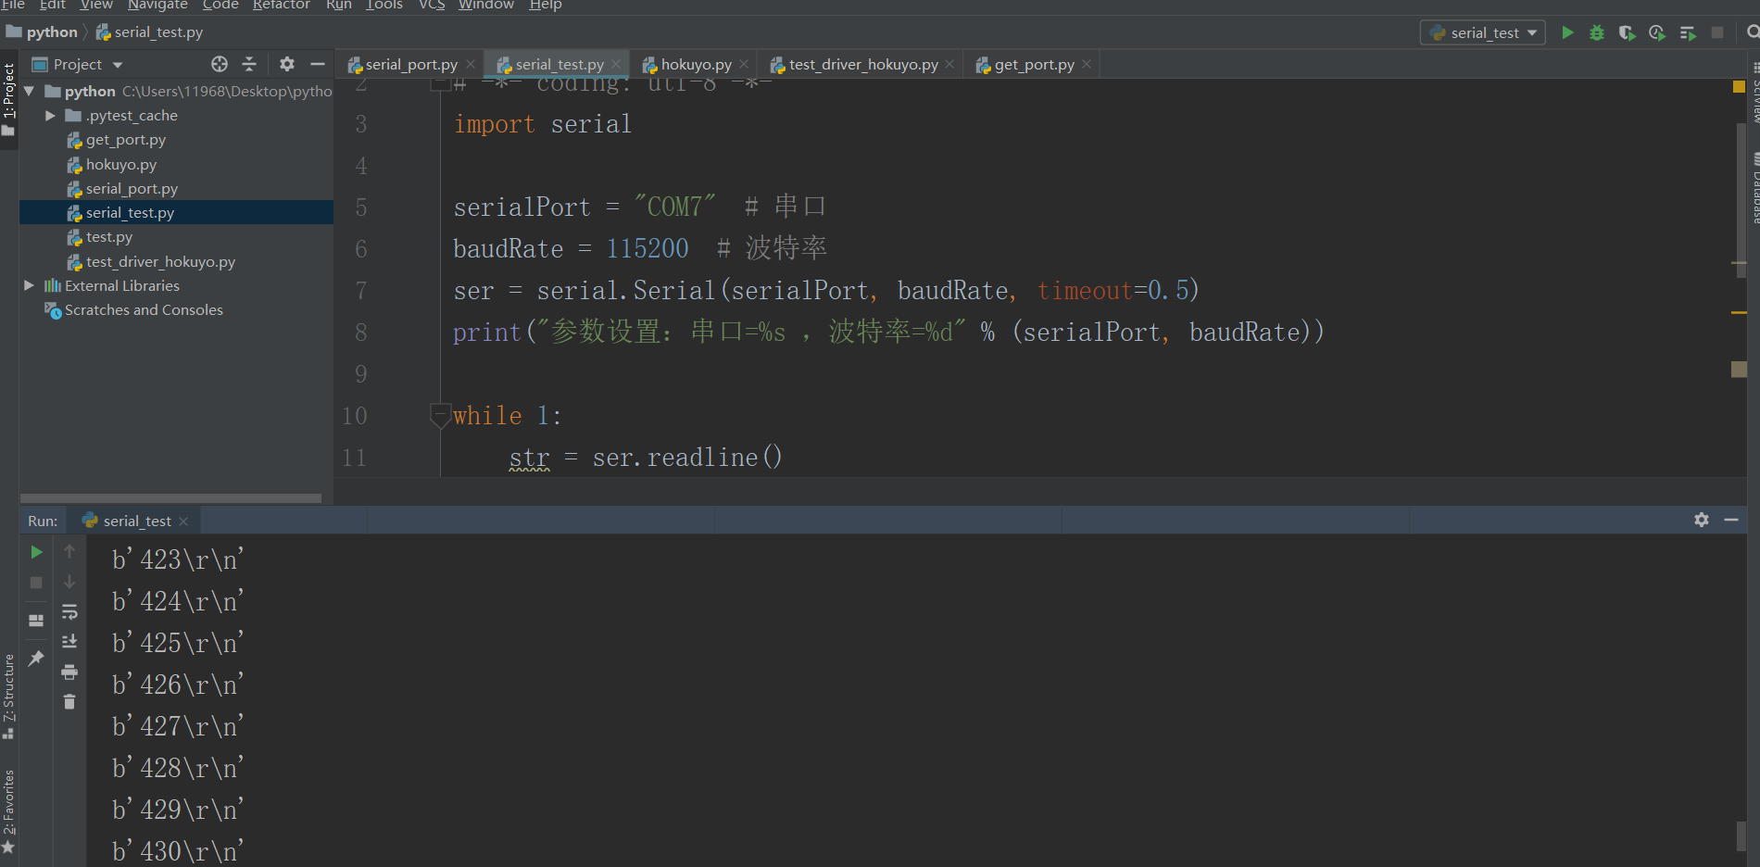Close the get_port.py editor tab
Viewport: 1760px width, 867px height.
[x=1087, y=64]
